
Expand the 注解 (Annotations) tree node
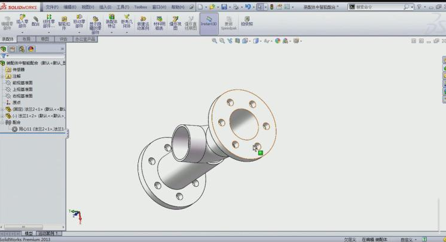(x=2, y=76)
